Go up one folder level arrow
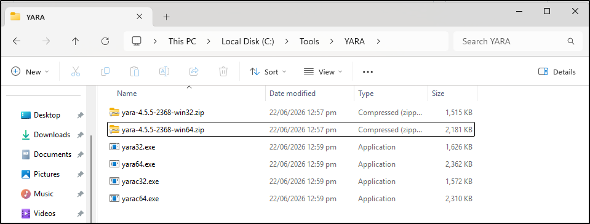 (x=75, y=41)
